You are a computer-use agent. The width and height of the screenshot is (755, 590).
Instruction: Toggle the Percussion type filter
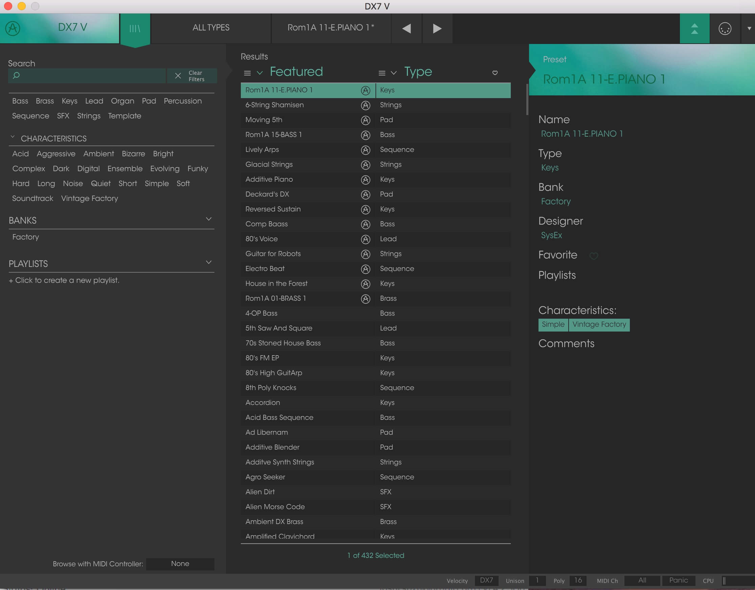[x=183, y=101]
